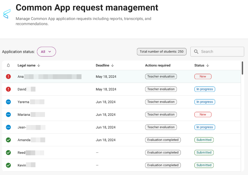Click the teal app logo icon
This screenshot has height=175, width=248.
(x=6, y=14)
